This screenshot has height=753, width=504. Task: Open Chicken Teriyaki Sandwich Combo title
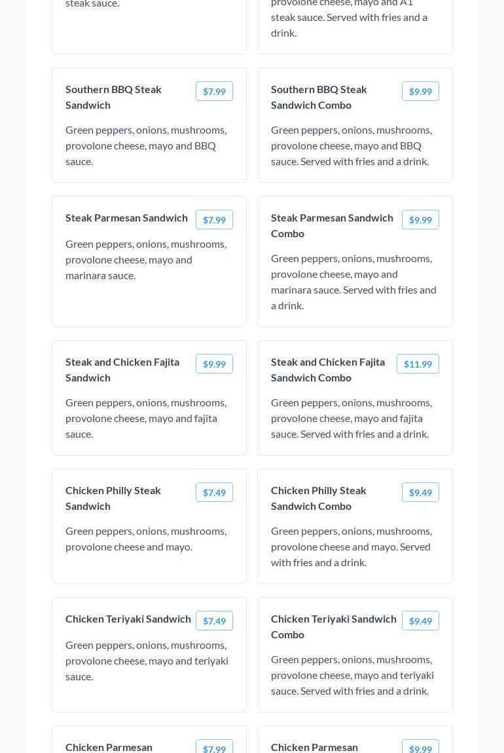pyautogui.click(x=334, y=627)
